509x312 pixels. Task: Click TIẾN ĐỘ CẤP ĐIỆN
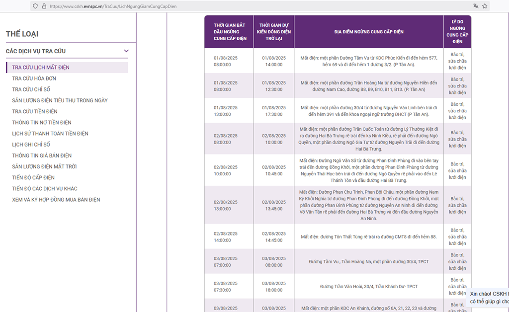pos(33,177)
